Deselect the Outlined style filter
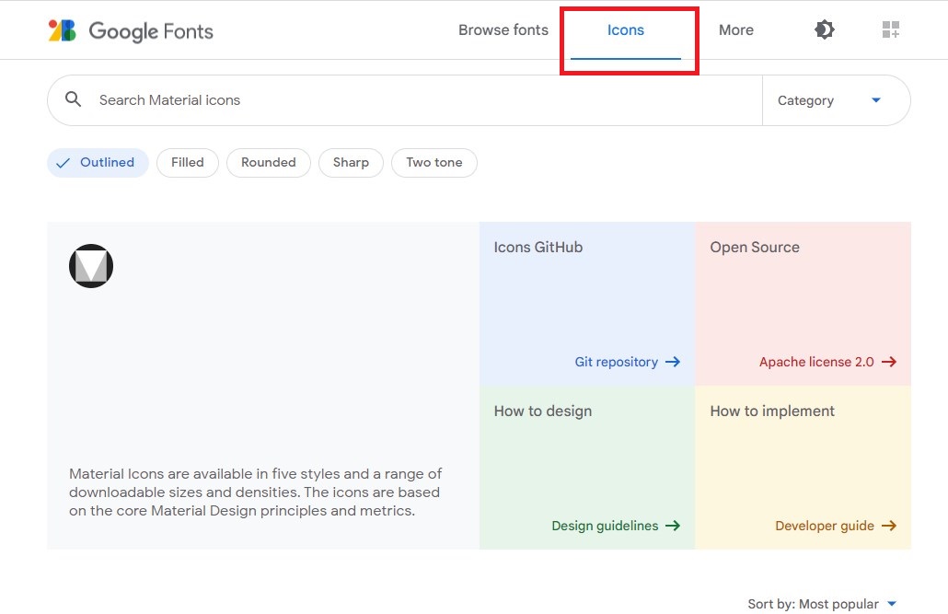 (x=97, y=162)
